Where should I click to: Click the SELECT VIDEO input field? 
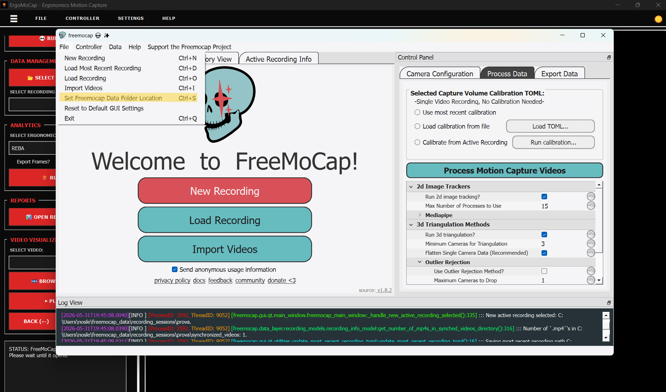[32, 262]
